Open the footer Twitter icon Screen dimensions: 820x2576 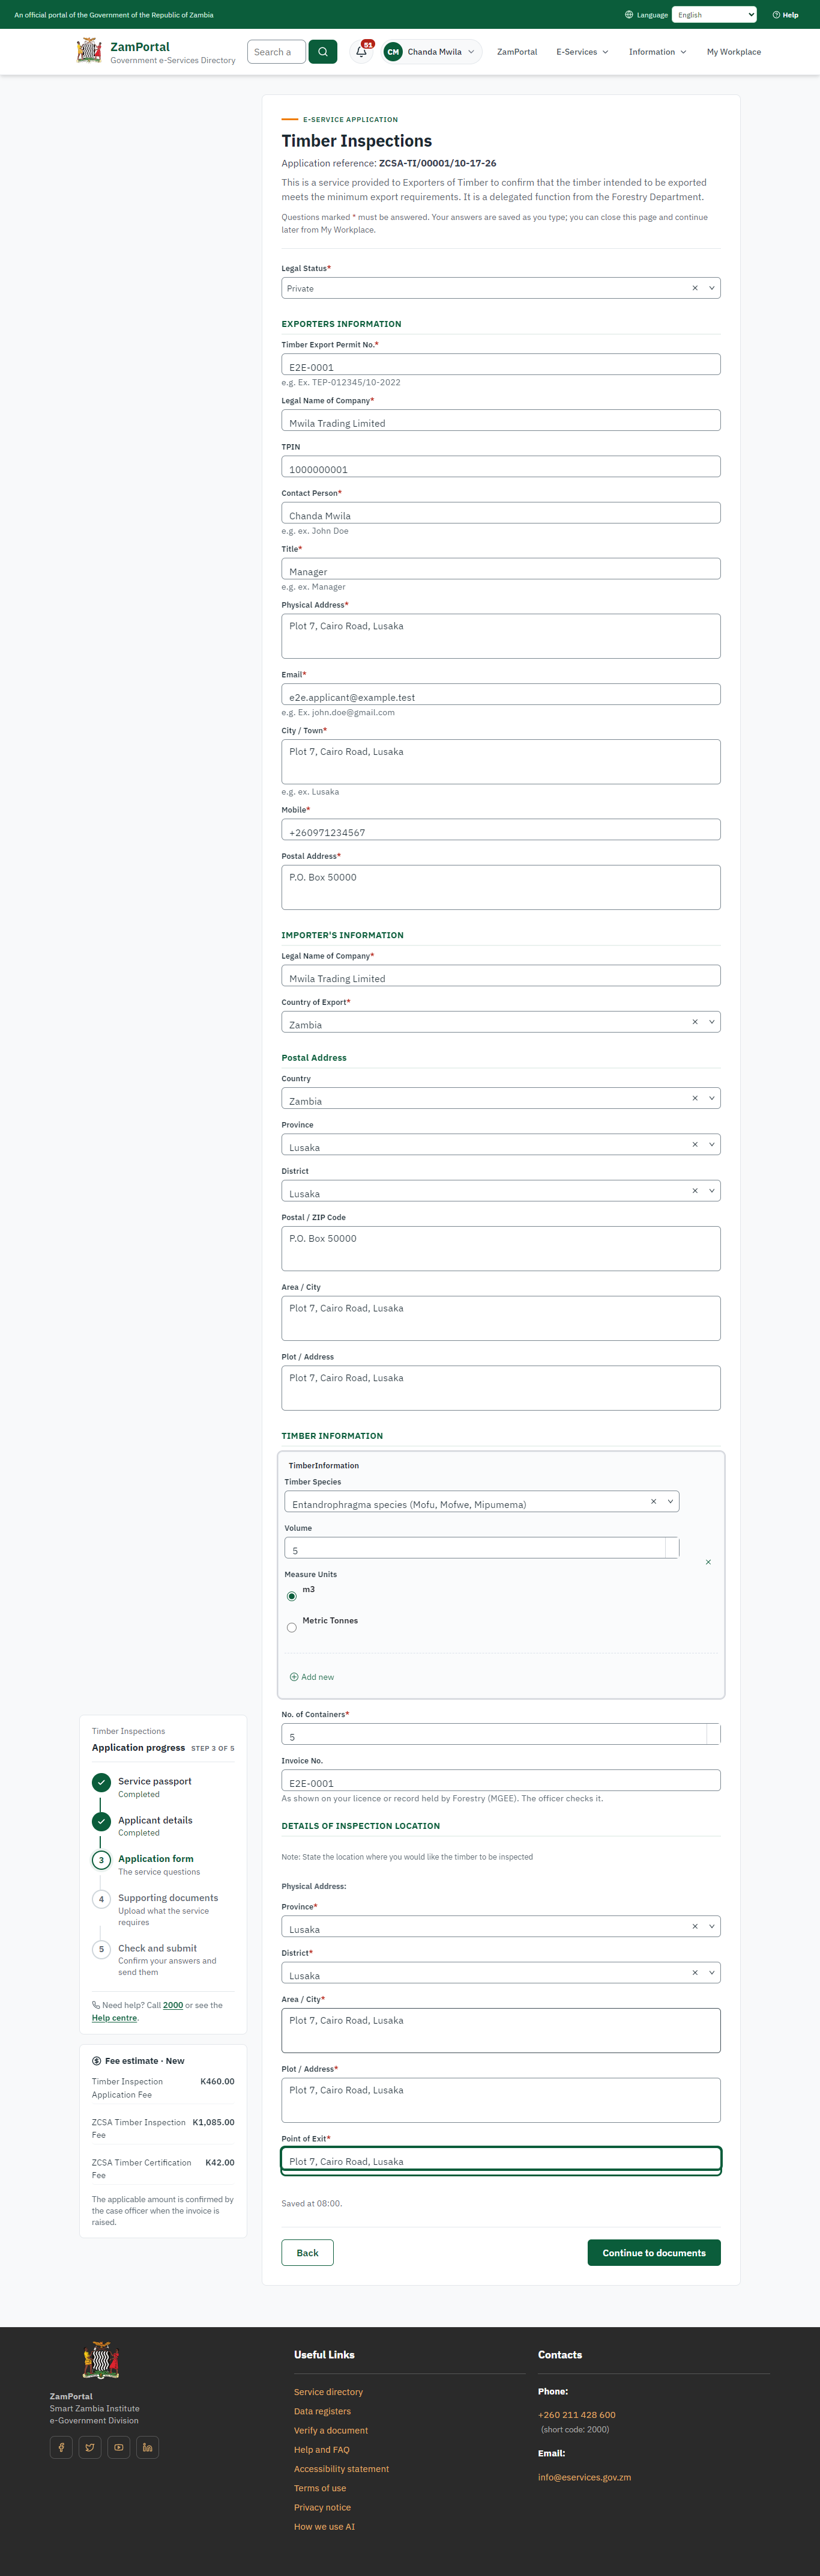(90, 2447)
